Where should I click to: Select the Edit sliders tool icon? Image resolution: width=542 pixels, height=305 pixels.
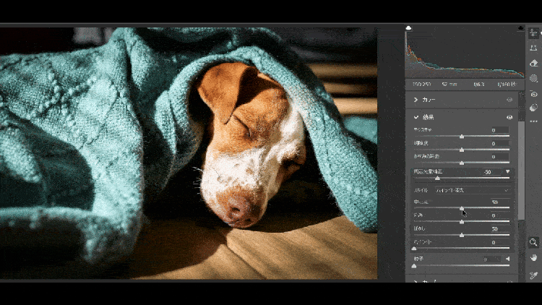click(x=534, y=33)
